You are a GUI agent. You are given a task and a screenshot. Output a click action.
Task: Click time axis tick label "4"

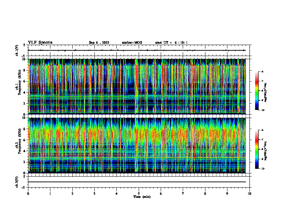pyautogui.click(x=117, y=194)
